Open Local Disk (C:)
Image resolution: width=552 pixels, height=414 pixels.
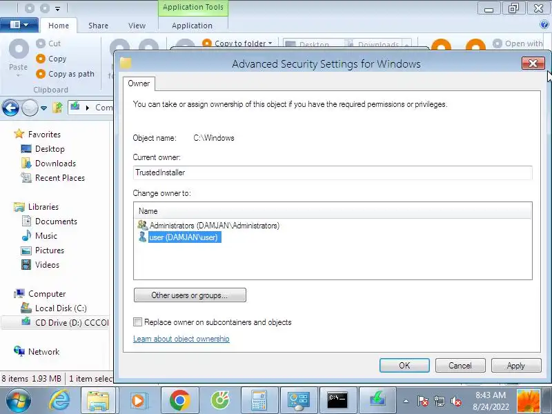pos(54,308)
